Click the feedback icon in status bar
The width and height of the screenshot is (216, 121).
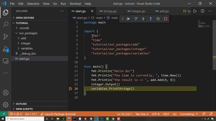pos(204,114)
